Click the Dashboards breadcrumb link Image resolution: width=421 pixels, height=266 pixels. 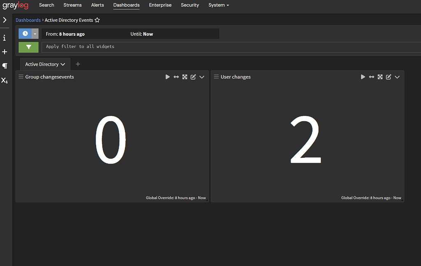pyautogui.click(x=28, y=20)
